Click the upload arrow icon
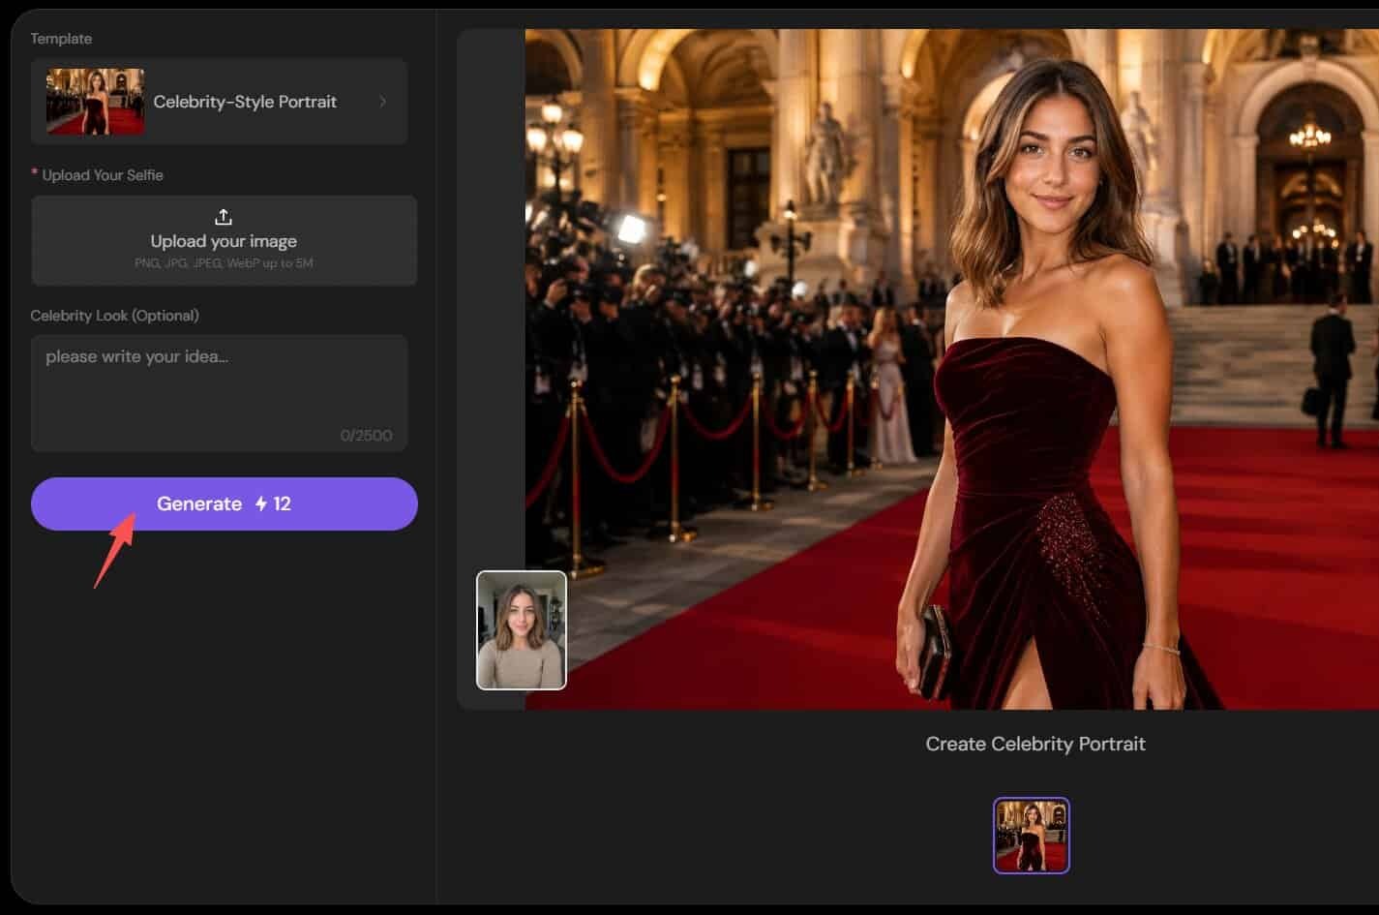 click(x=224, y=217)
